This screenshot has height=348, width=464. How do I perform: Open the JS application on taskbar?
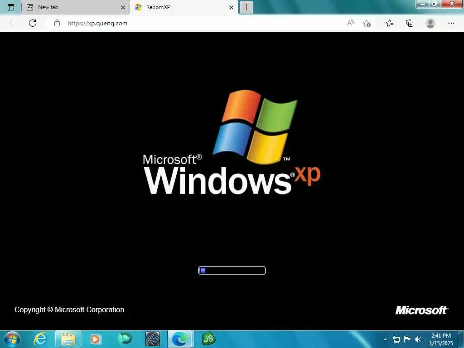pyautogui.click(x=208, y=339)
